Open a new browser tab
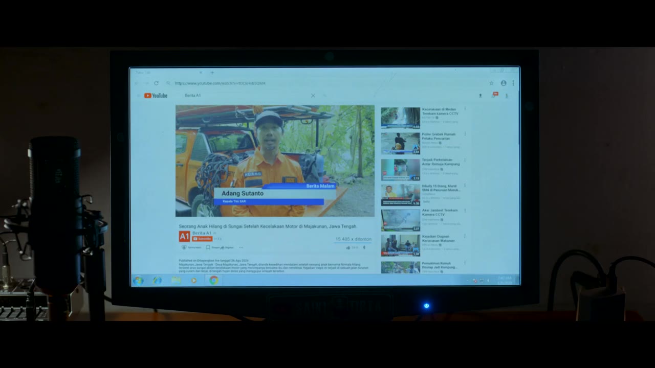 (212, 73)
